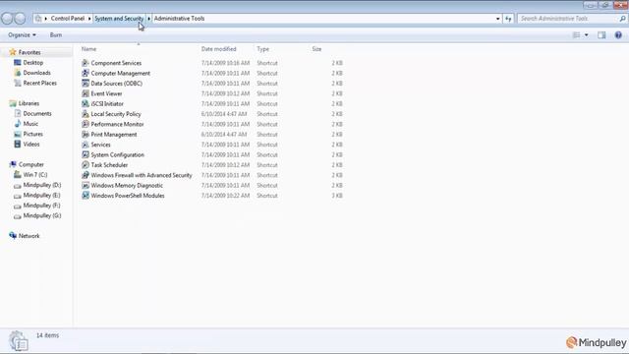Click the Windows Memory Diagnostic icon
This screenshot has width=629, height=354.
click(86, 186)
